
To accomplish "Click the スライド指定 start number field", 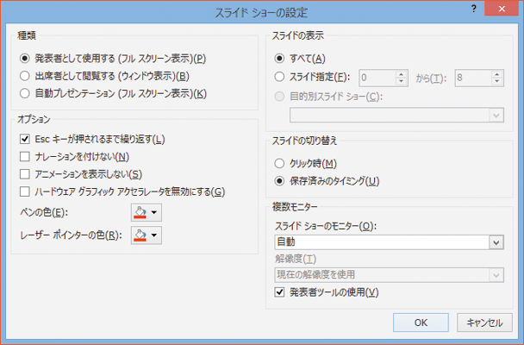I will pyautogui.click(x=377, y=78).
